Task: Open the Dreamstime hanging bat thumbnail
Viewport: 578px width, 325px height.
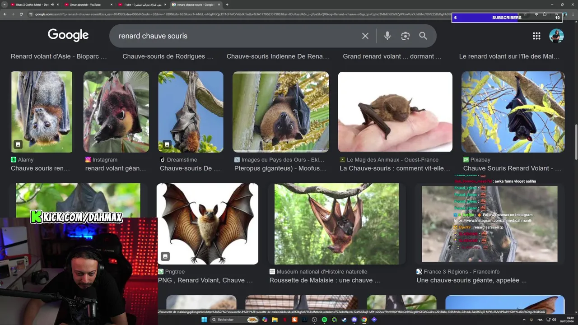Action: click(191, 111)
